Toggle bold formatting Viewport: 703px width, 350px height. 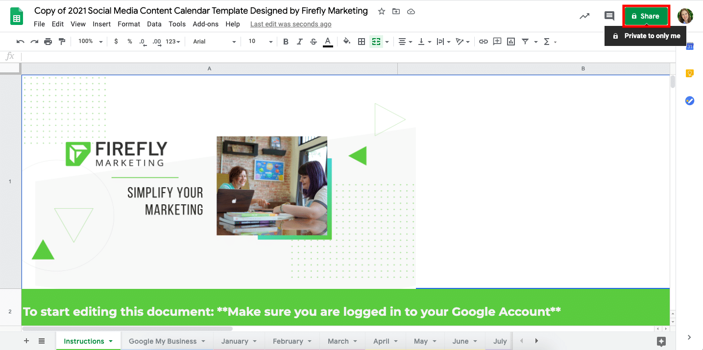(x=286, y=42)
